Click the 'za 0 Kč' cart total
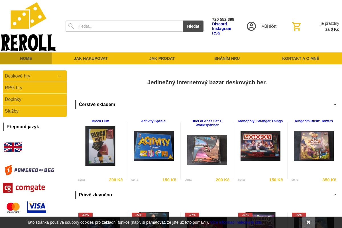342x228 pixels. (332, 29)
